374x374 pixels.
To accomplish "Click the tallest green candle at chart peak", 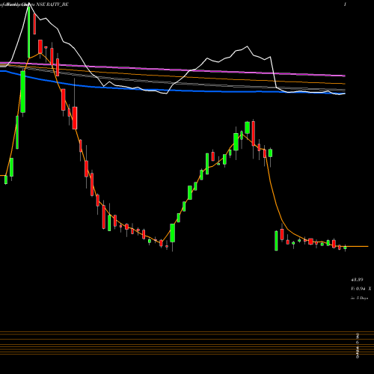I will [29, 32].
